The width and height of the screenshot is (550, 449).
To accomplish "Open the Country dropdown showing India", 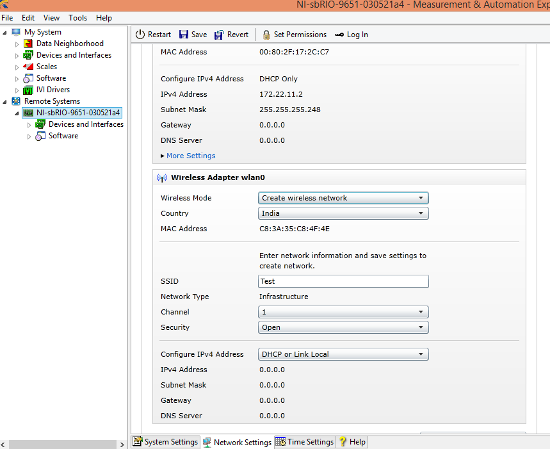I will pyautogui.click(x=343, y=213).
